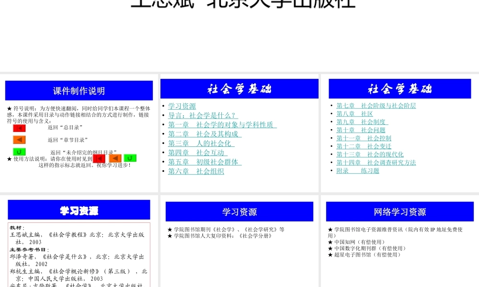
Task: Follow the 第一章 社会学的对象与学科性质 link
Action: (x=222, y=124)
